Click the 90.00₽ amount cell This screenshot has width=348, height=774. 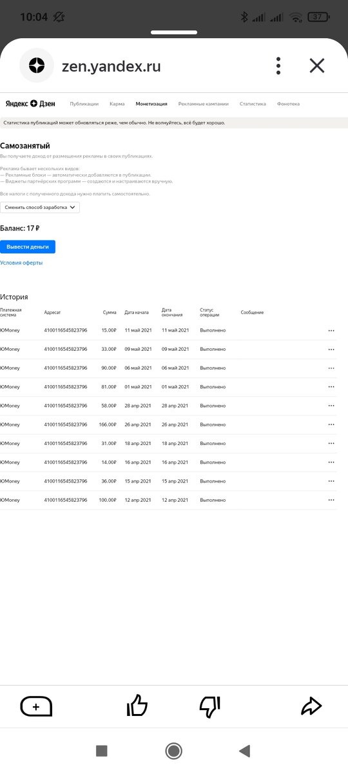(x=109, y=368)
